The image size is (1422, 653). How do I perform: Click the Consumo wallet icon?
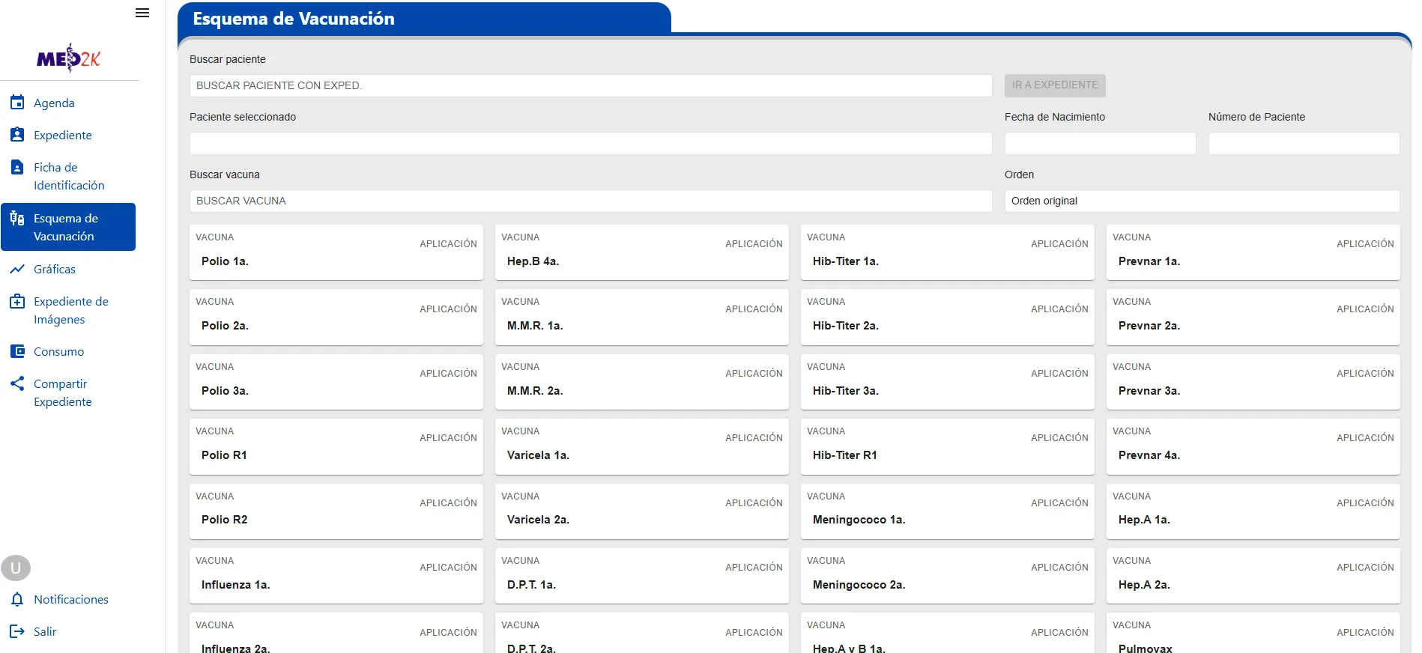tap(17, 350)
